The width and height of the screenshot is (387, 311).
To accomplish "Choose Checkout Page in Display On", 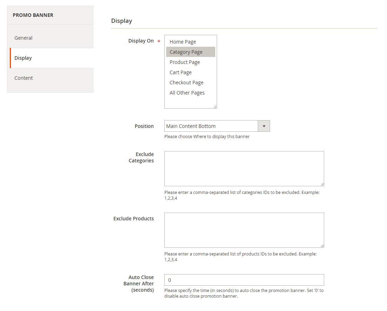I will tap(186, 83).
